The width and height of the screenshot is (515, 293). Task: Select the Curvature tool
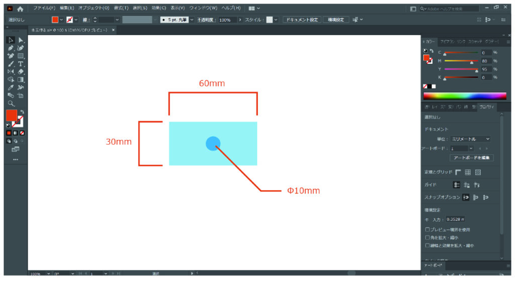pos(21,48)
